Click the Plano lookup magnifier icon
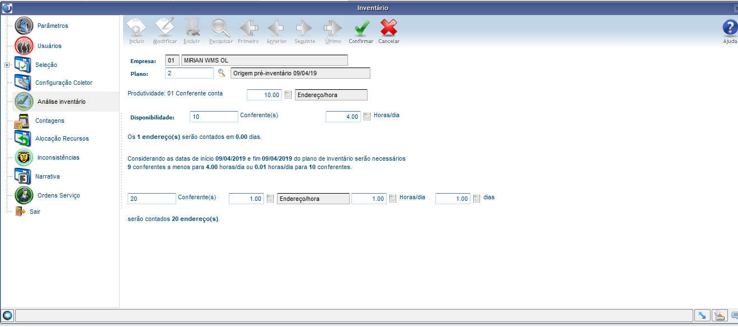Viewport: 738px width, 327px height. (x=222, y=73)
